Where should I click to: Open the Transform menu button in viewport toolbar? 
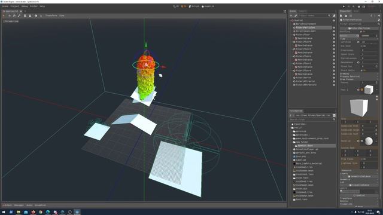51,16
